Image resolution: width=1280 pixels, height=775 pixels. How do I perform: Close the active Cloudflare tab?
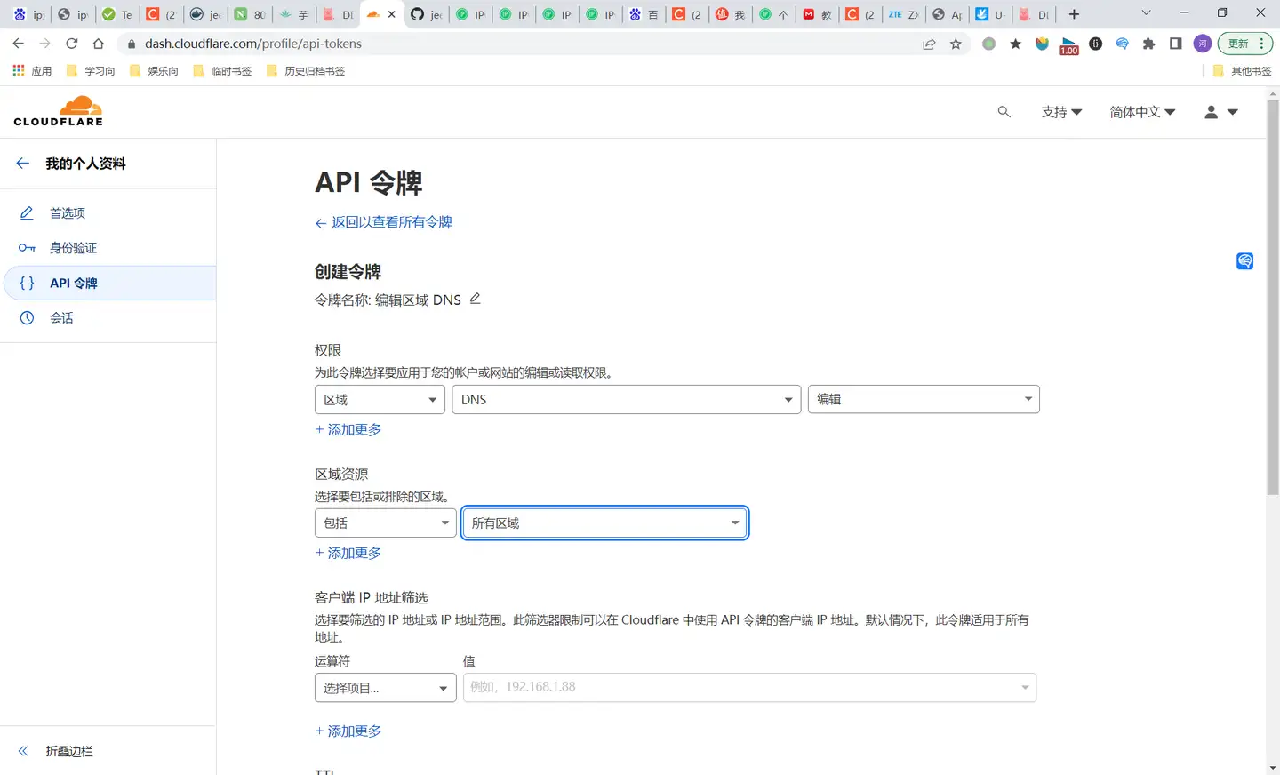391,14
